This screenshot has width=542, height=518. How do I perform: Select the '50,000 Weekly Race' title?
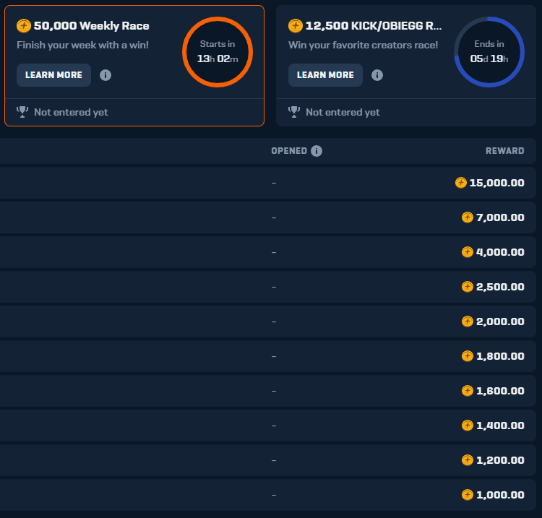92,26
